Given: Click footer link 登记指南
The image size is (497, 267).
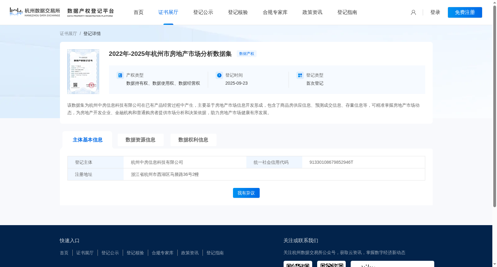Looking at the screenshot, I should [215, 253].
